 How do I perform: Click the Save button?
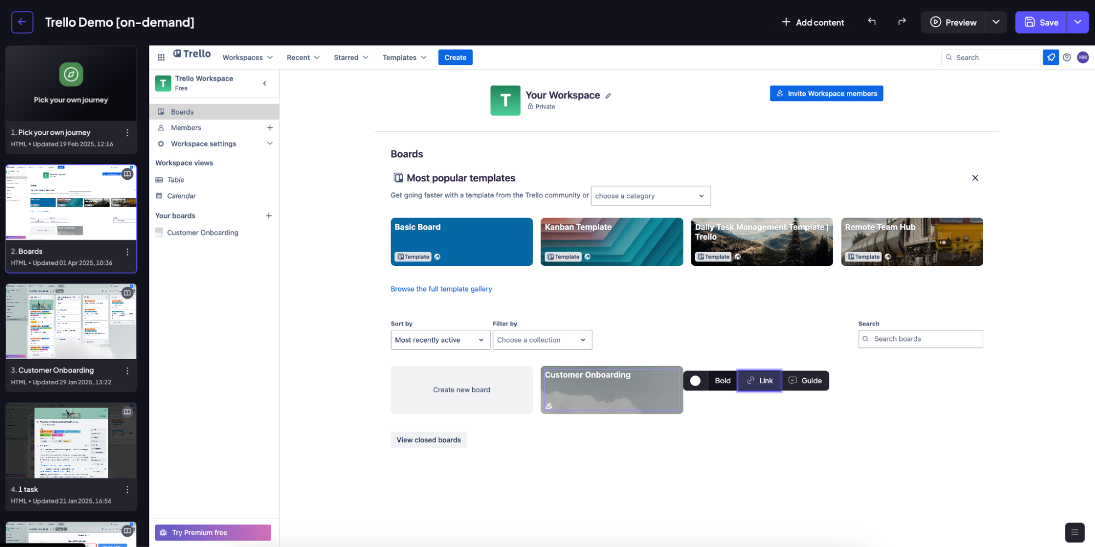pos(1041,22)
